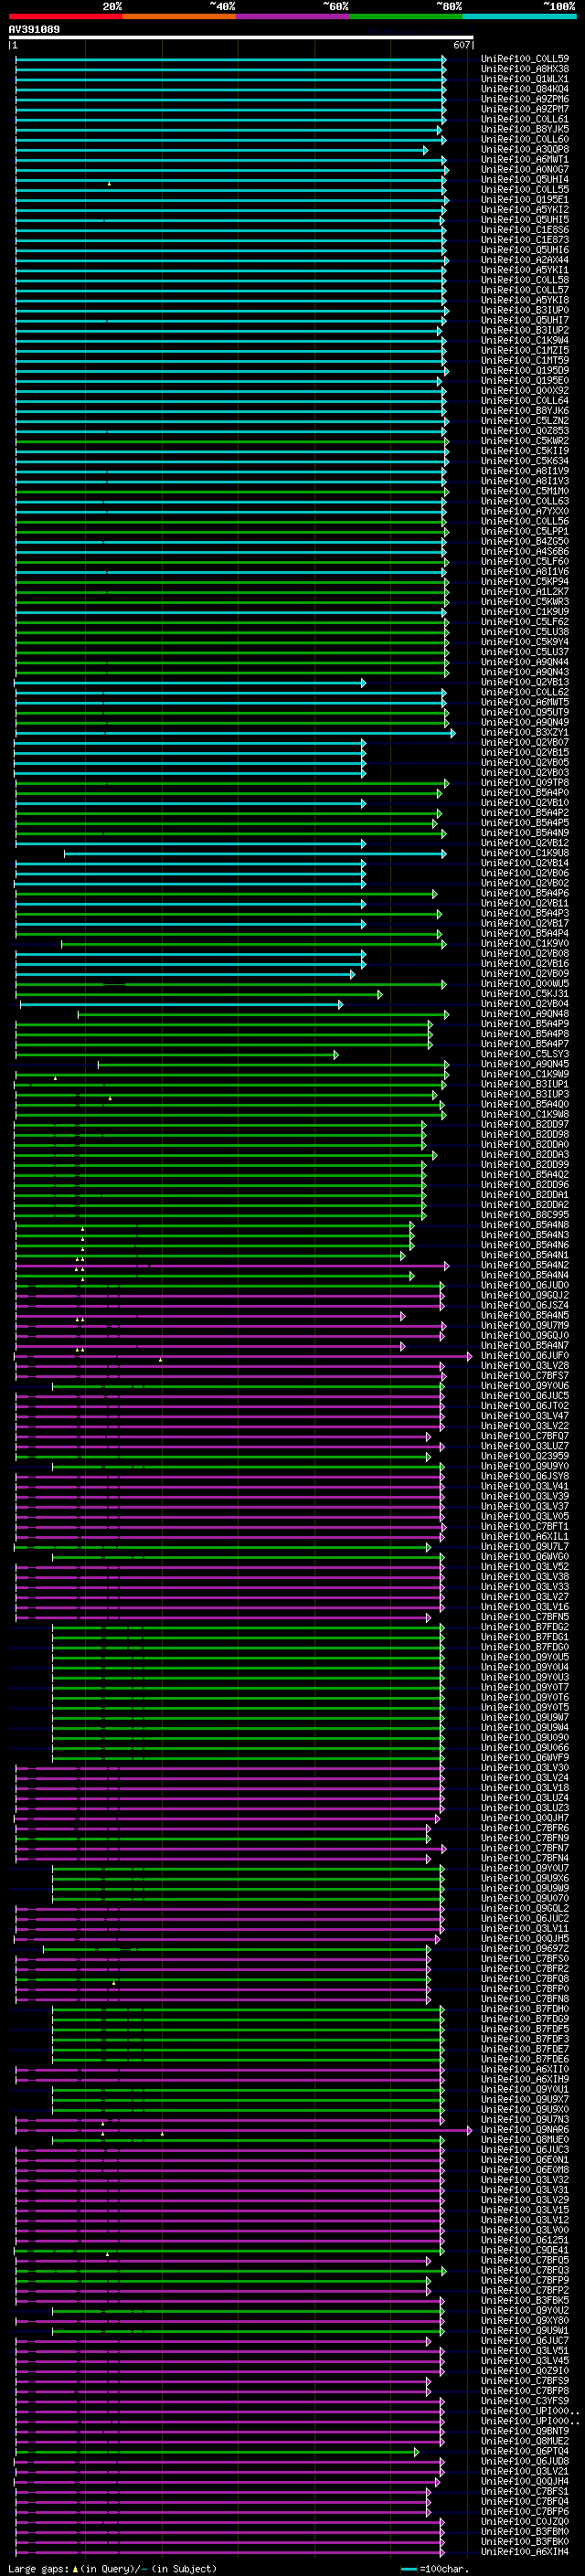Screen dimensions: 585x2576
Task: Open hit UniRef100_A3QQP8
Action: pos(525,150)
